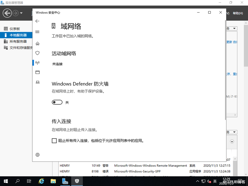Open App & browser control icon

click(37, 72)
